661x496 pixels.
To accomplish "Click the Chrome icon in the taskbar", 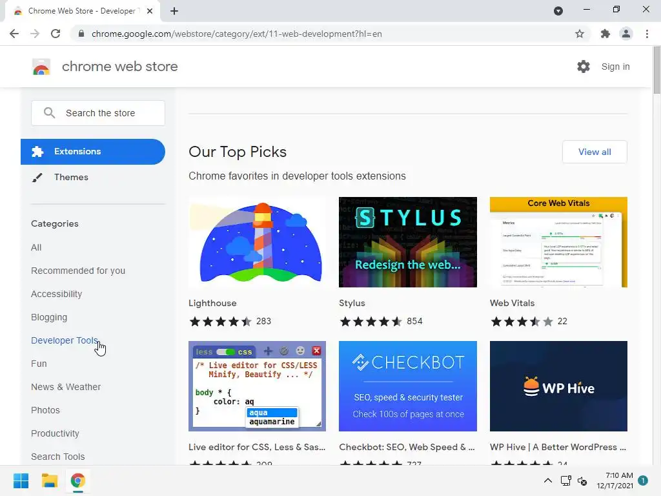I will [77, 480].
